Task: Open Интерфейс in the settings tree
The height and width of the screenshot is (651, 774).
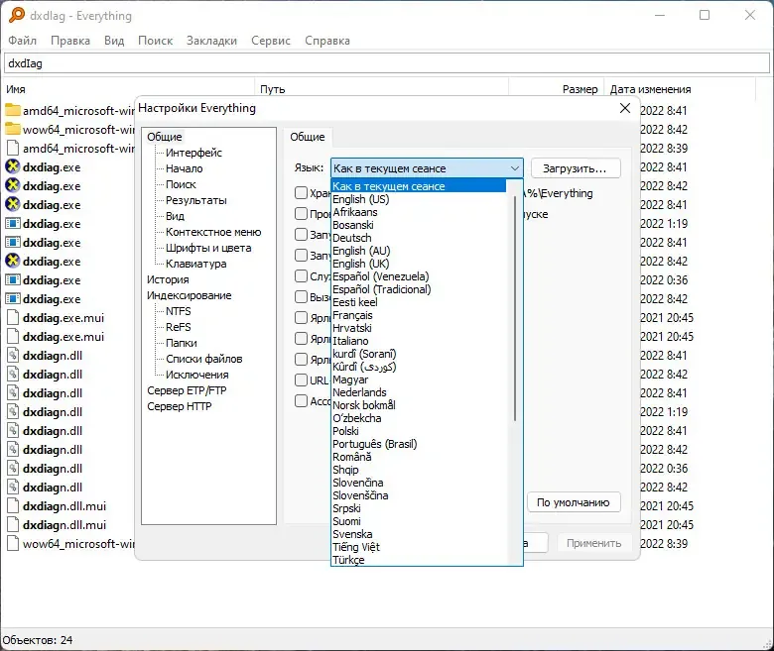Action: [193, 153]
